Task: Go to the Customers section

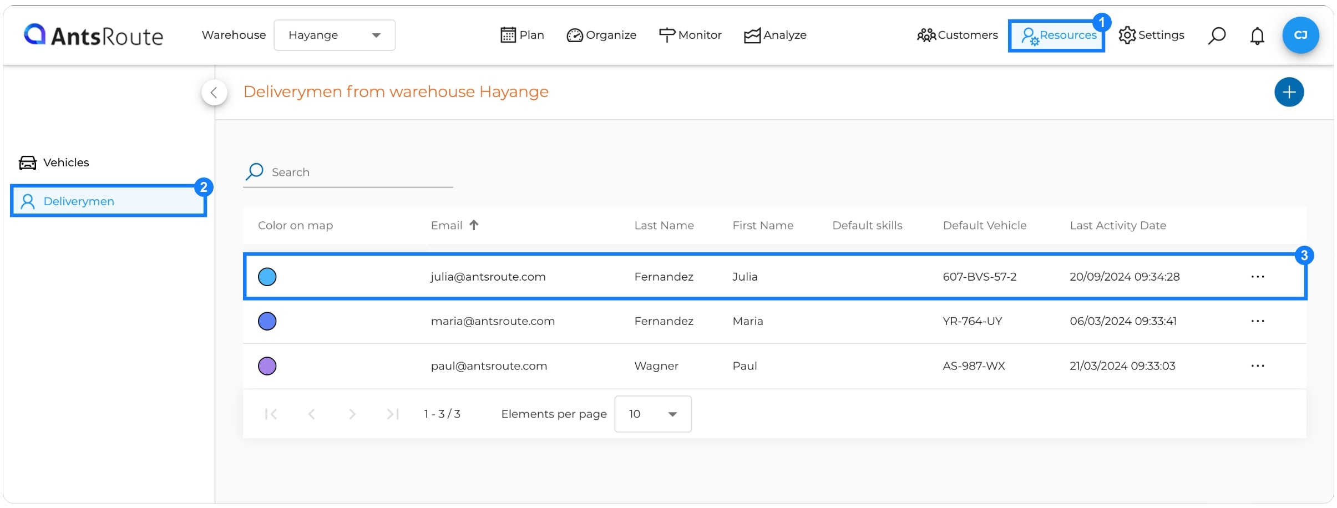Action: click(x=957, y=35)
